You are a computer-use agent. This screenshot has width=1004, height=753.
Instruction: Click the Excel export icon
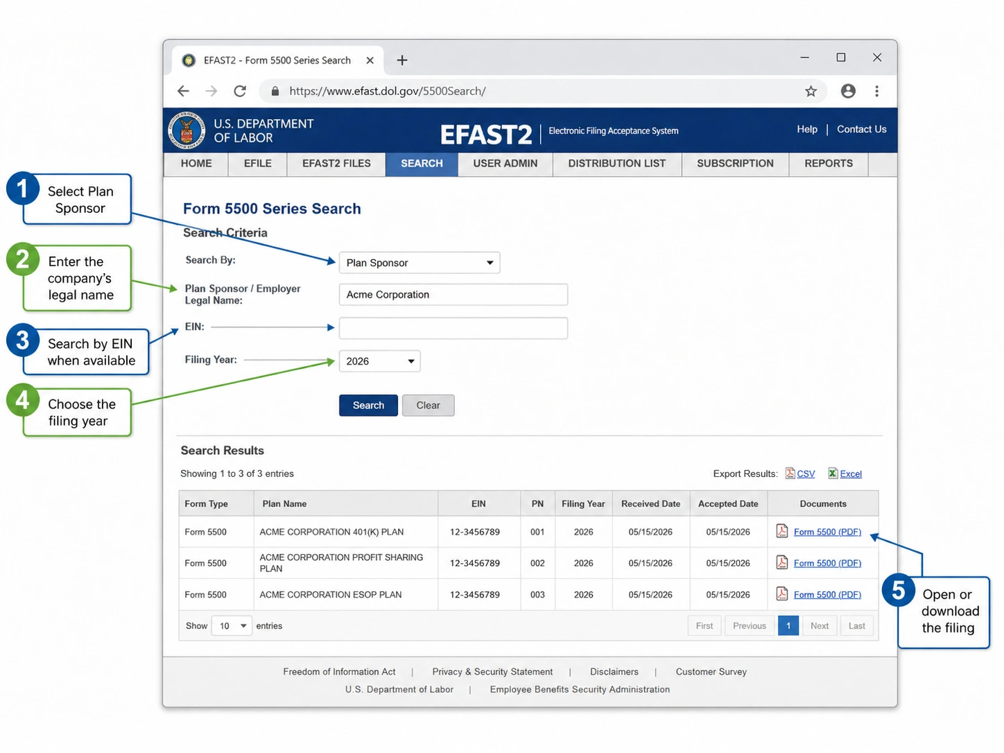[x=833, y=474]
